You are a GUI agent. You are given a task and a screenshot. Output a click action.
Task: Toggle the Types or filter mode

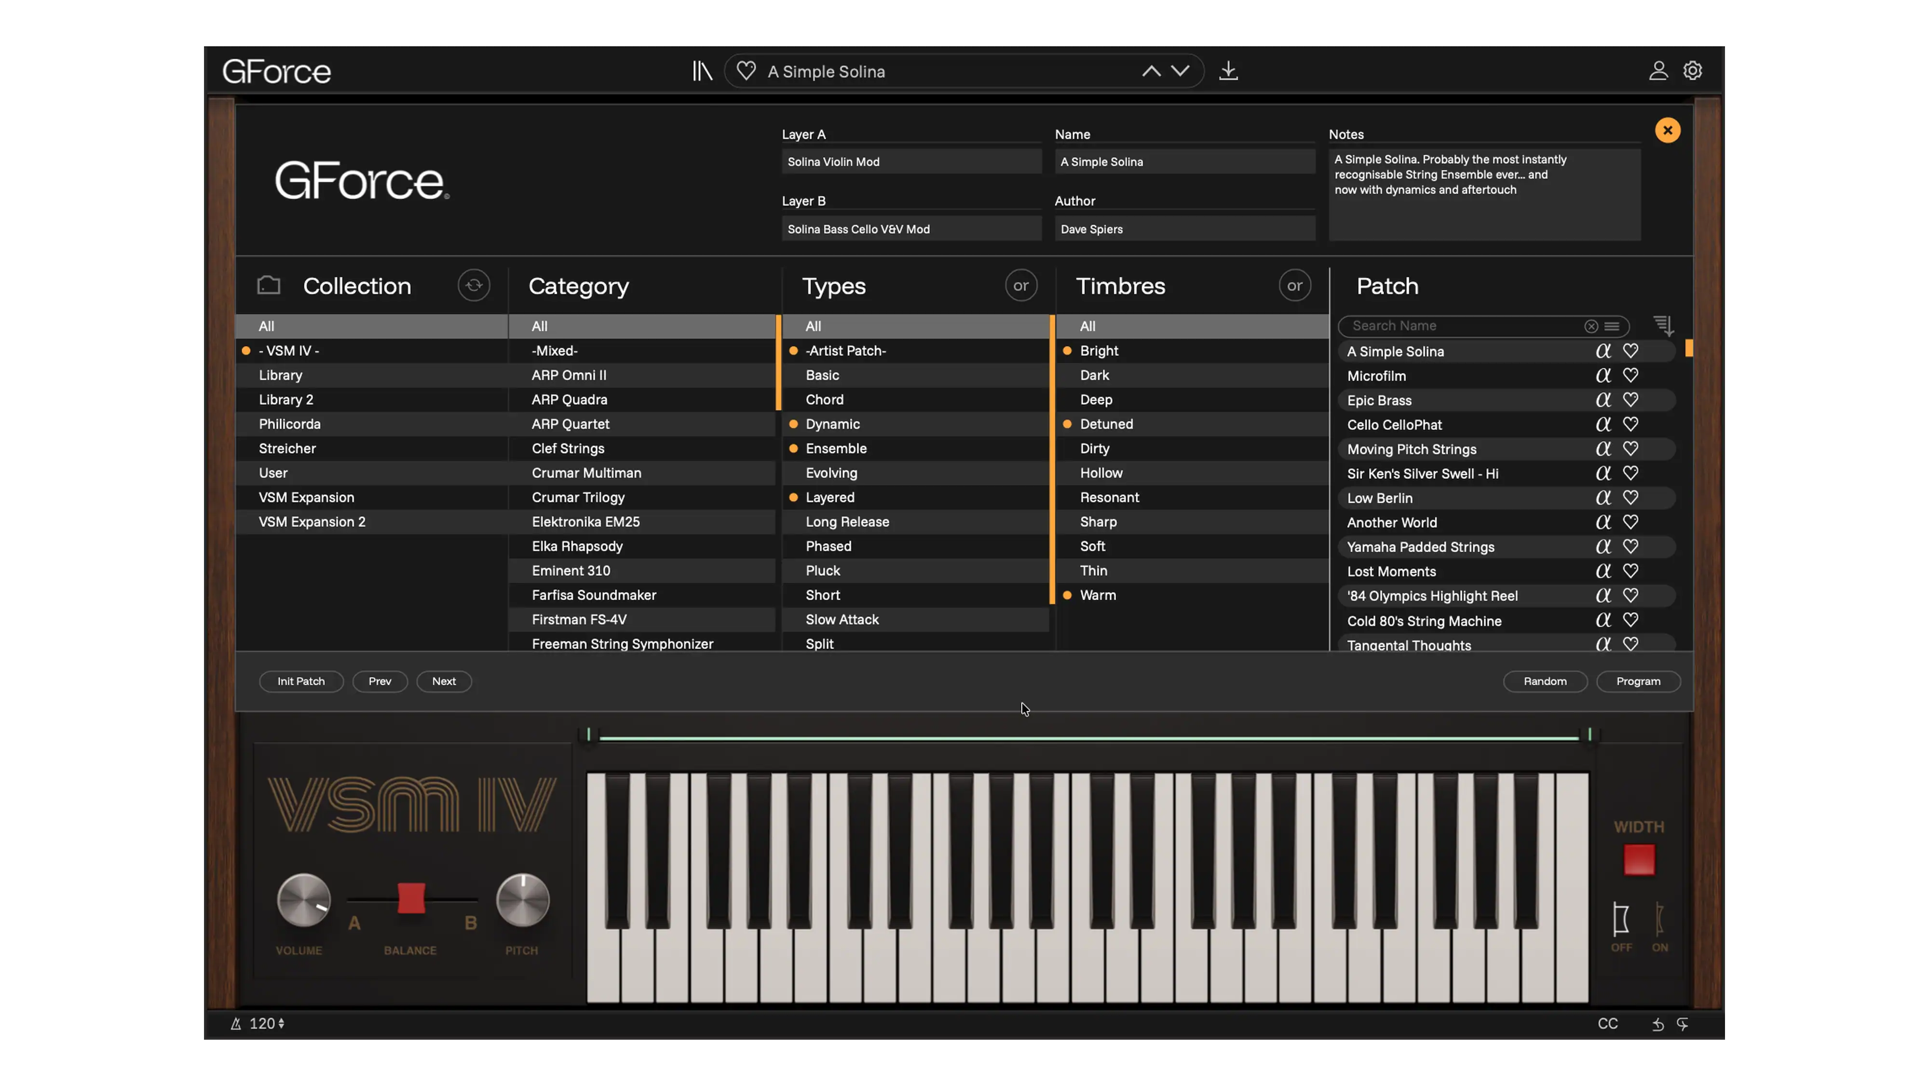[1020, 285]
